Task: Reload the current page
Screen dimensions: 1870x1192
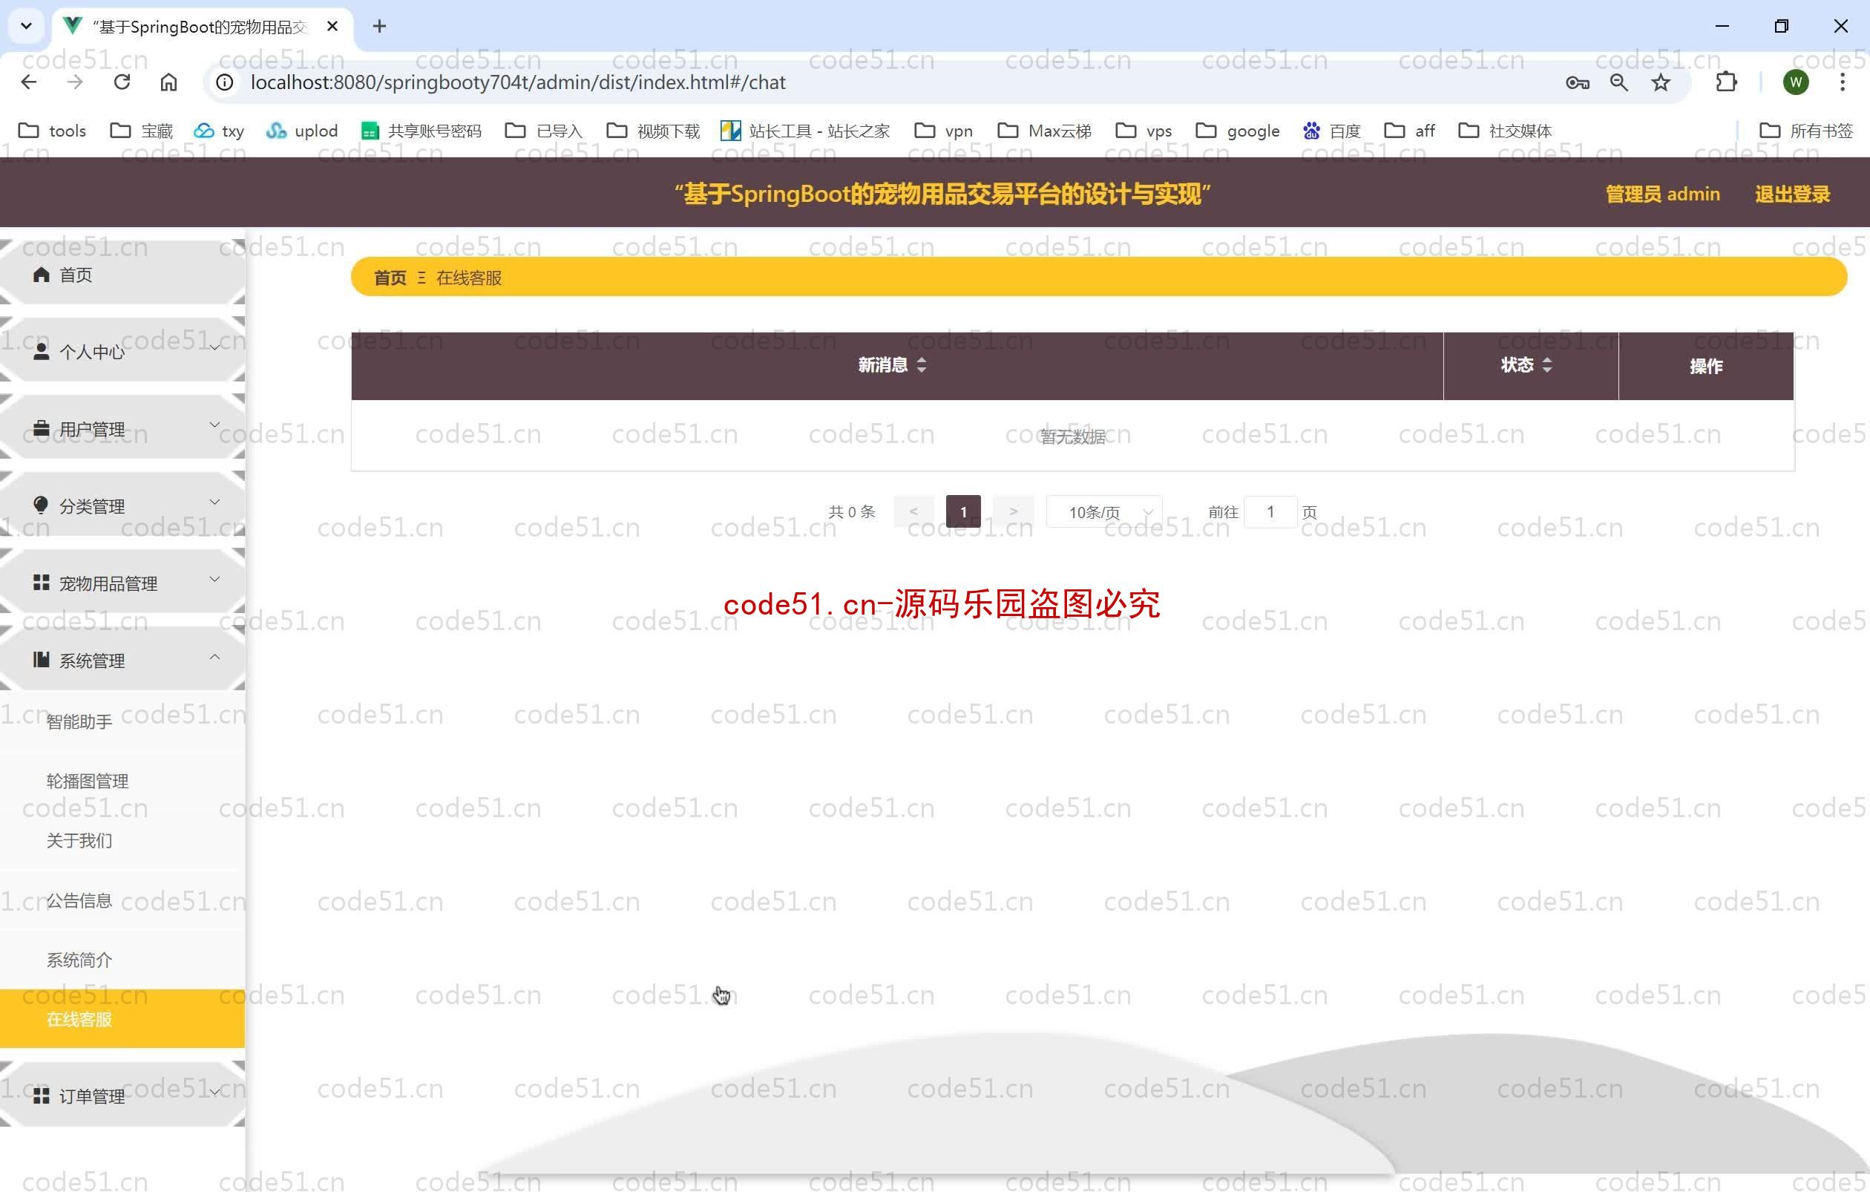Action: pos(122,82)
